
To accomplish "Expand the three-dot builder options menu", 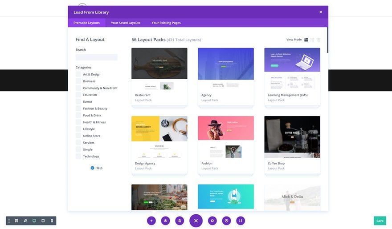I will pyautogui.click(x=9, y=221).
